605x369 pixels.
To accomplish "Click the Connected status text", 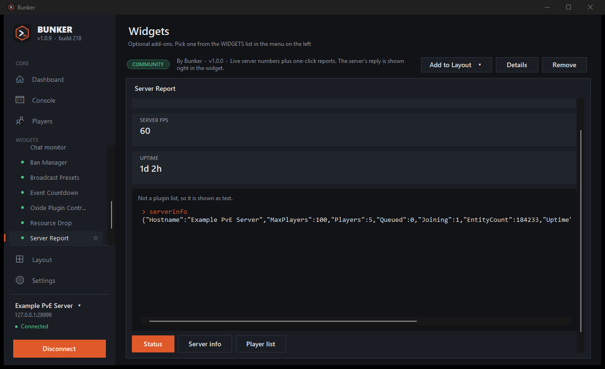I will tap(35, 326).
